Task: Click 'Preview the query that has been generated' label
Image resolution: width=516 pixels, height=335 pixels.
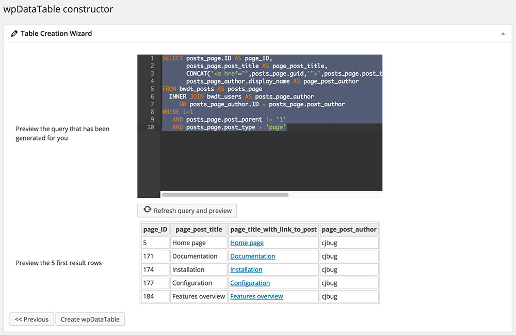Action: click(62, 133)
